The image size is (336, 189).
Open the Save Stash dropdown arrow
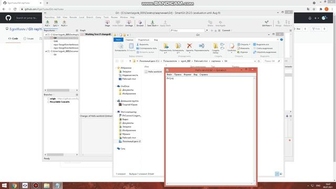[157, 26]
